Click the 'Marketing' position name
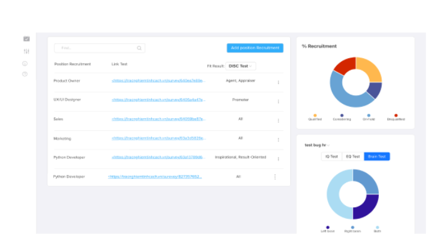445x243 pixels. pyautogui.click(x=62, y=139)
